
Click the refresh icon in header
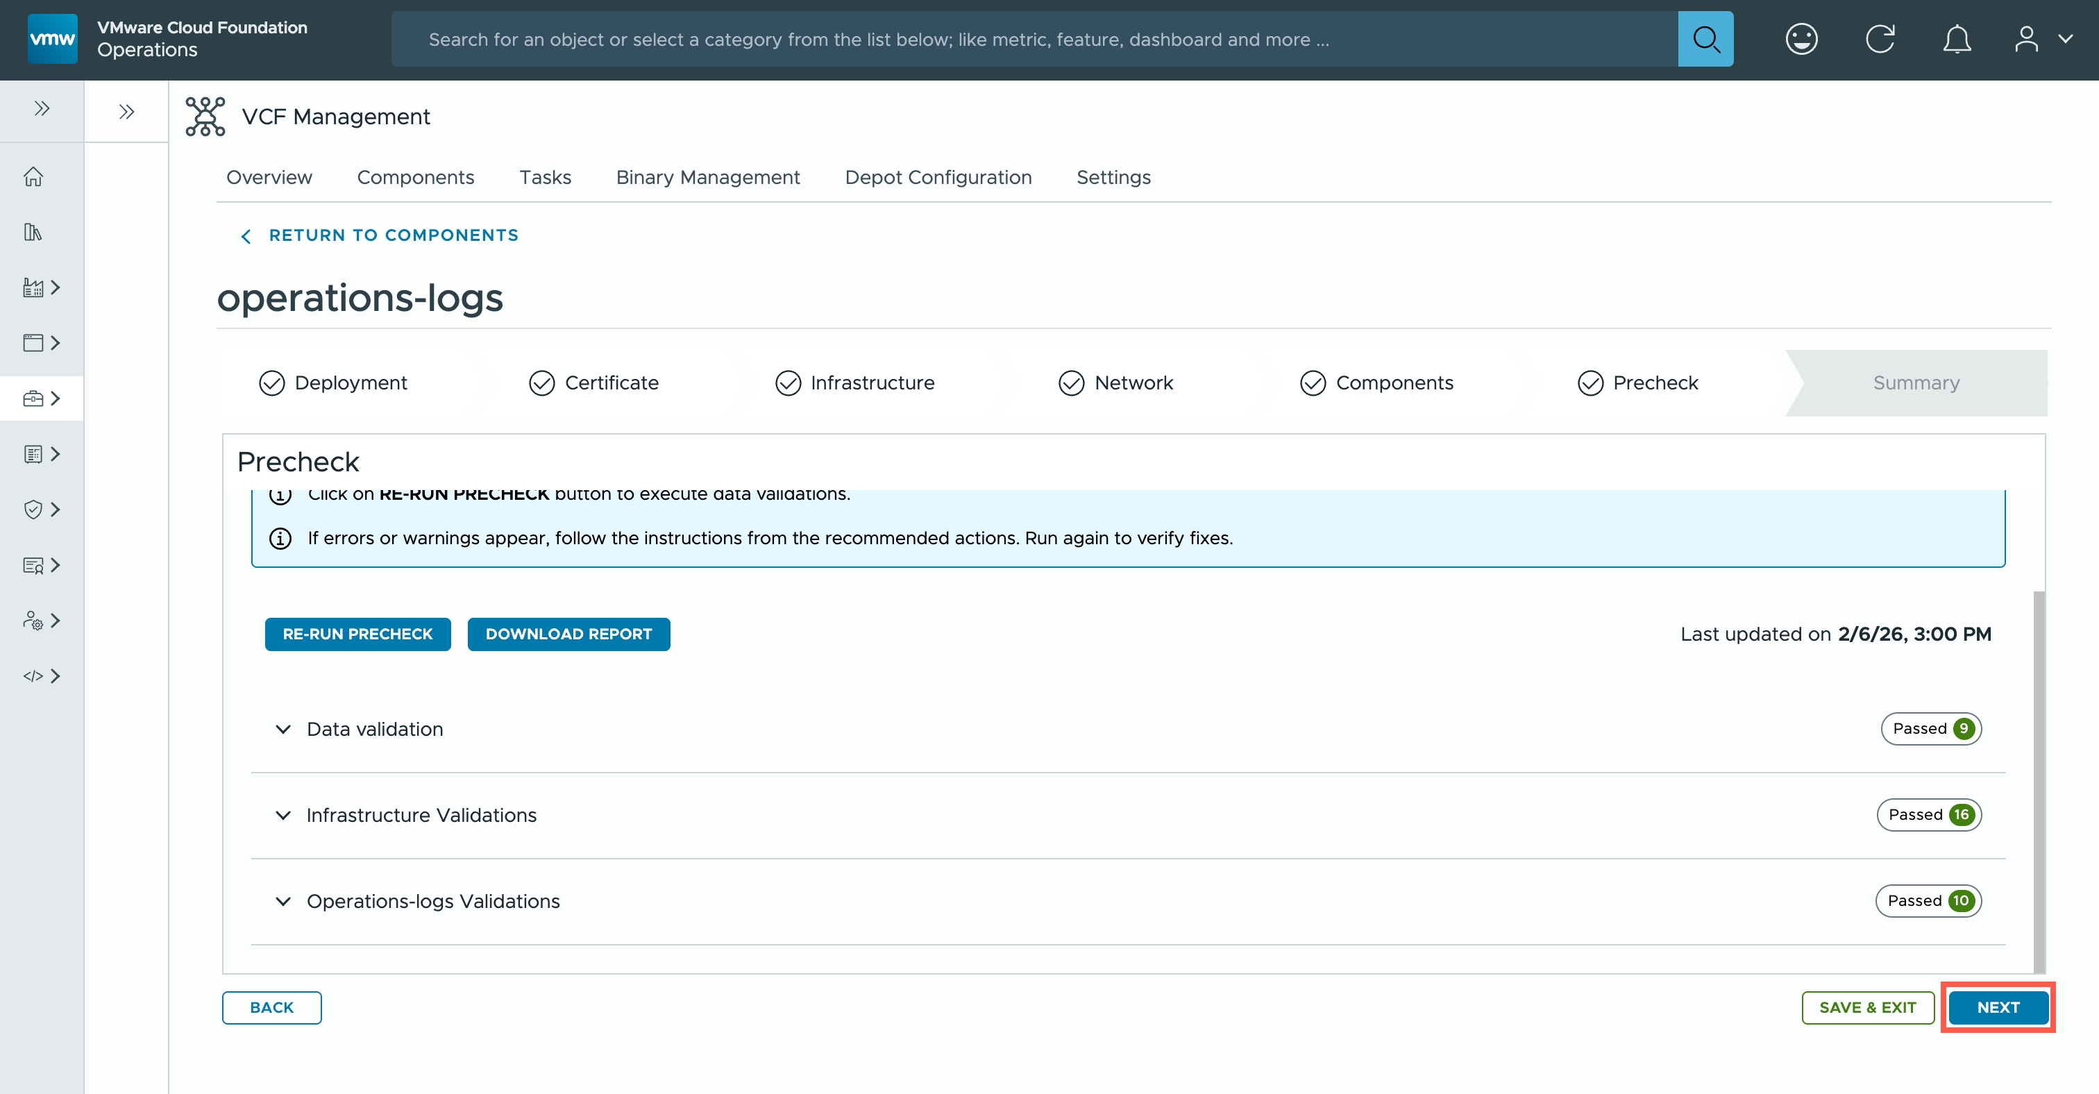pyautogui.click(x=1880, y=39)
